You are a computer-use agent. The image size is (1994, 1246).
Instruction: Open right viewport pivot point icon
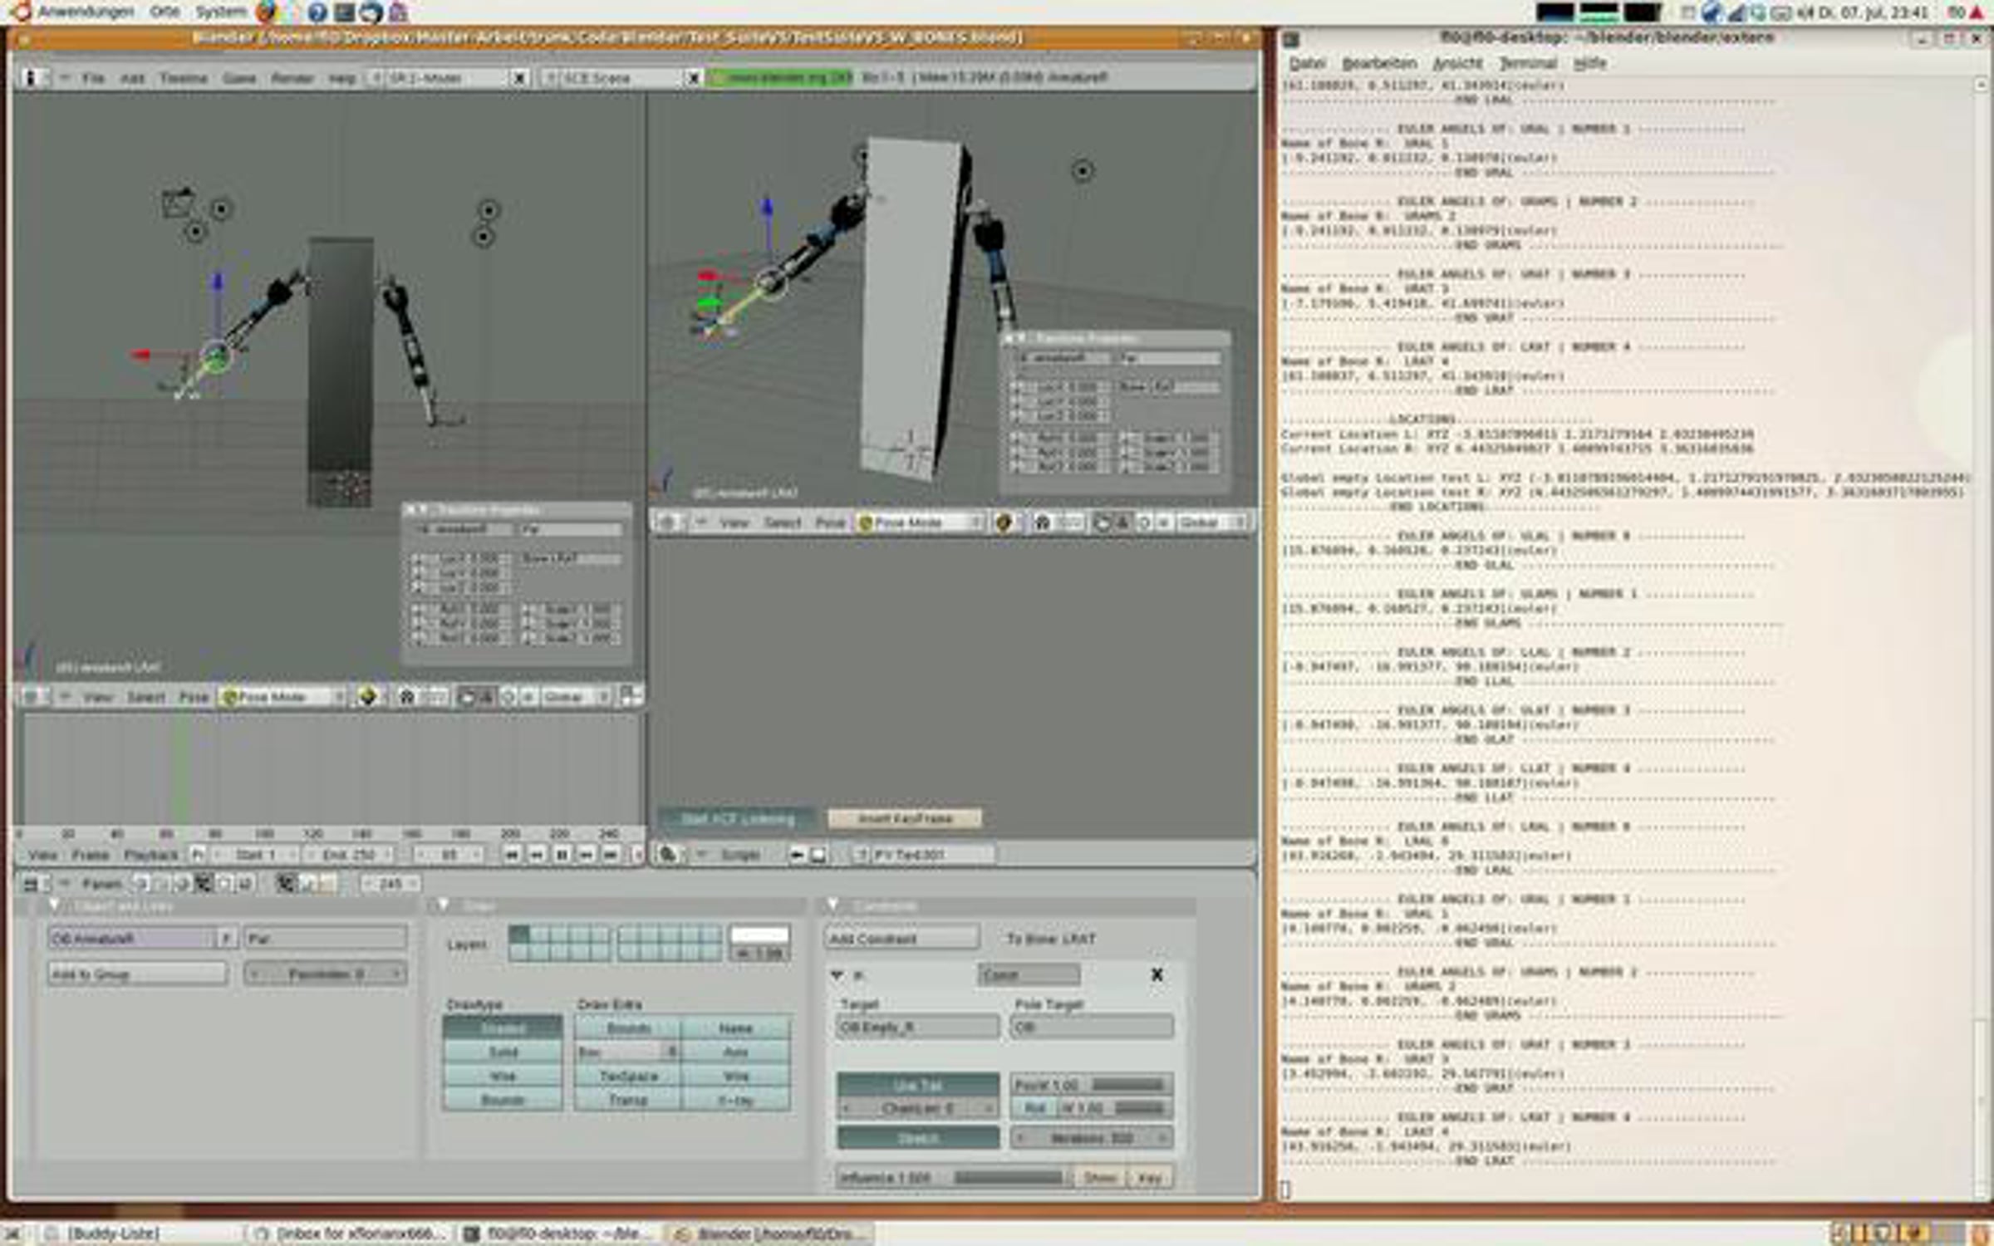click(x=1043, y=522)
